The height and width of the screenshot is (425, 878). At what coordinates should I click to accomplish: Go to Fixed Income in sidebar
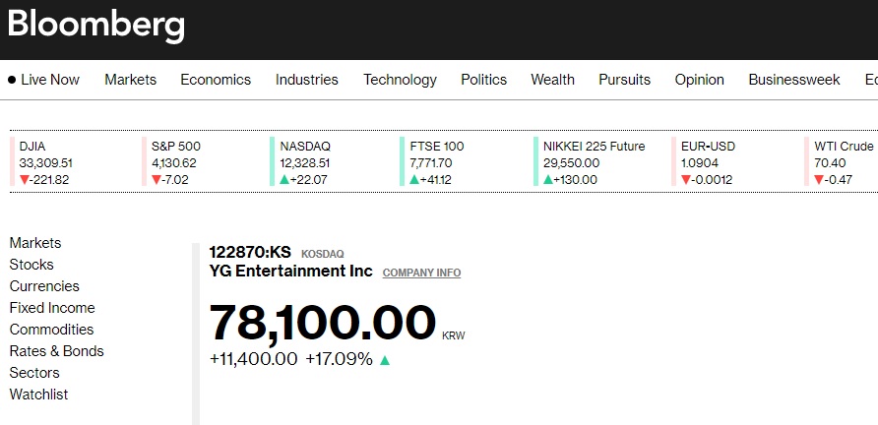click(x=52, y=308)
